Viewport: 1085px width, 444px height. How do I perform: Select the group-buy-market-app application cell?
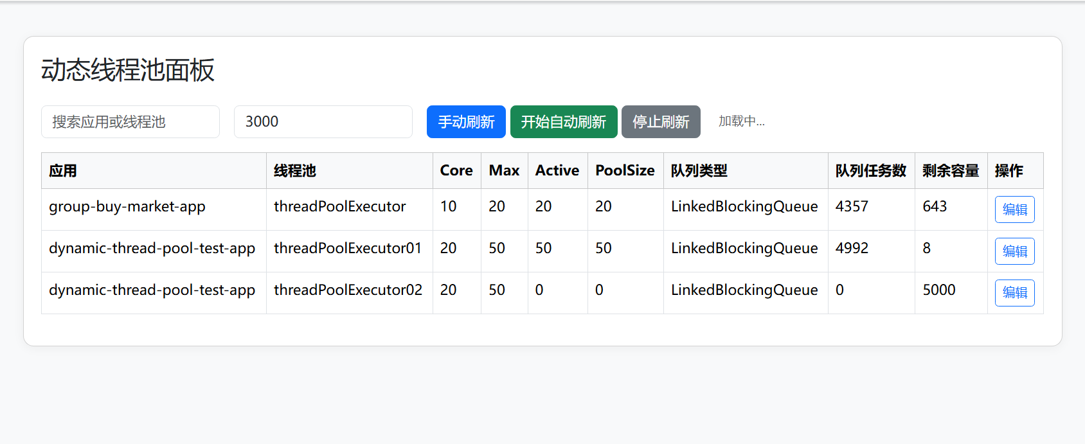(127, 207)
